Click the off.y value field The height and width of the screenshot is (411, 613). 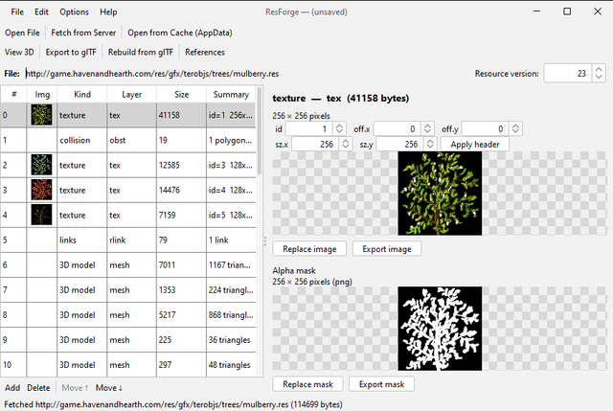tap(486, 128)
